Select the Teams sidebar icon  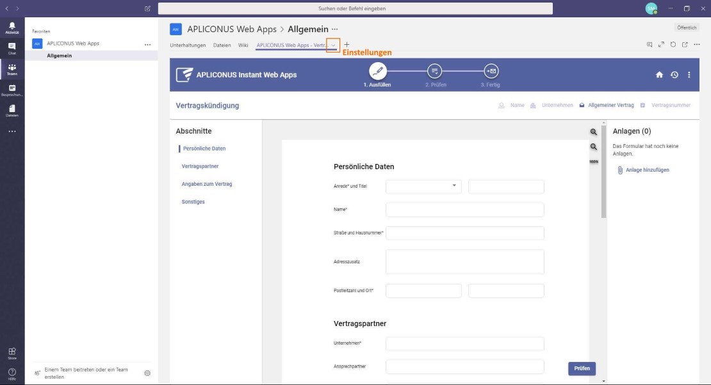point(12,69)
